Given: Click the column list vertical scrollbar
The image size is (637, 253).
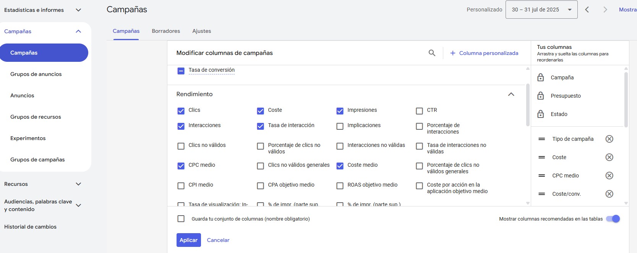Looking at the screenshot, I should 528,105.
